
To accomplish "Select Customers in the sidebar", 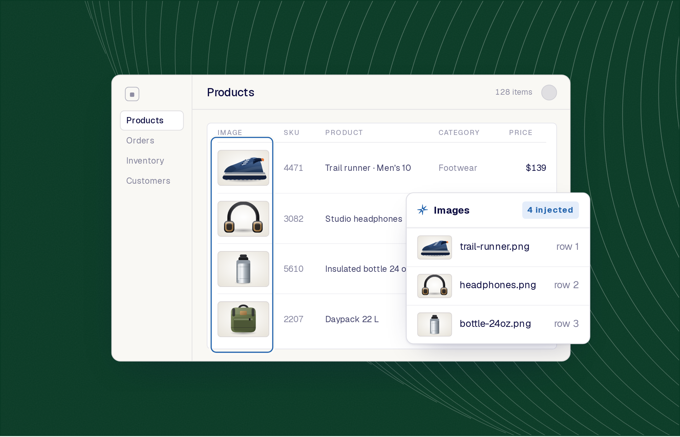I will click(148, 181).
